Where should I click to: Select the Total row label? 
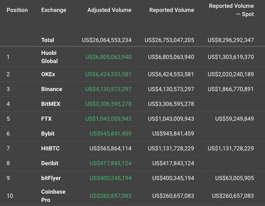coord(47,40)
